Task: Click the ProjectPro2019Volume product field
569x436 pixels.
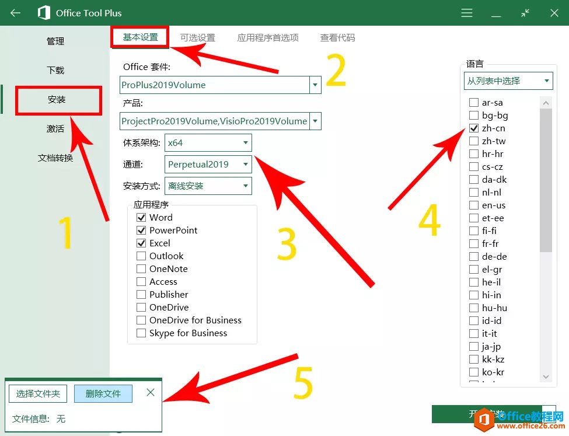Action: [x=214, y=121]
